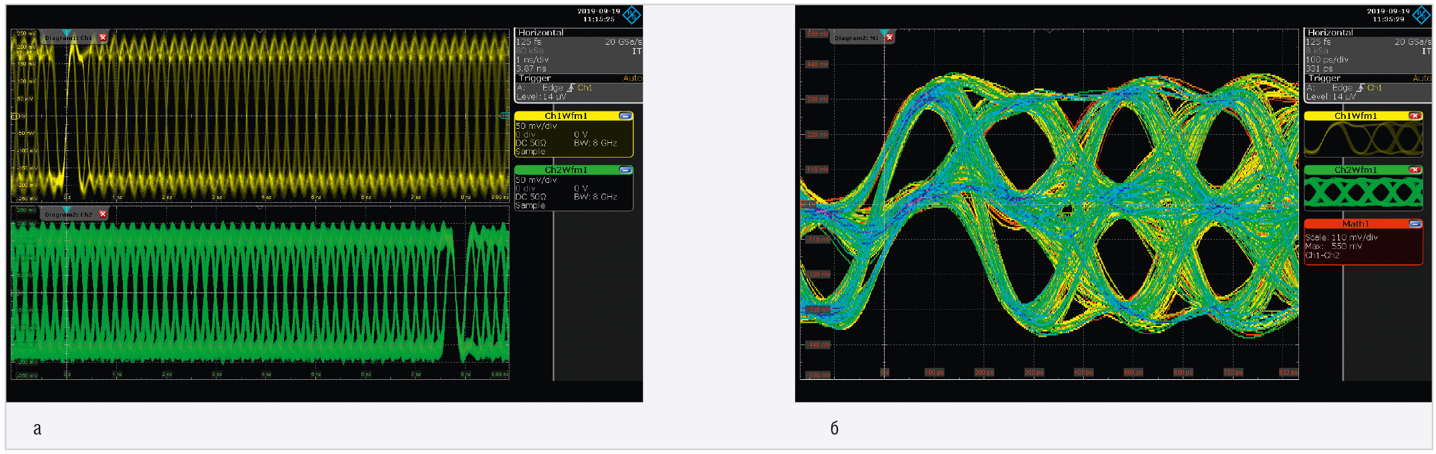
Task: Close the Diagram2: Ch2 tab
Action: pos(103,214)
